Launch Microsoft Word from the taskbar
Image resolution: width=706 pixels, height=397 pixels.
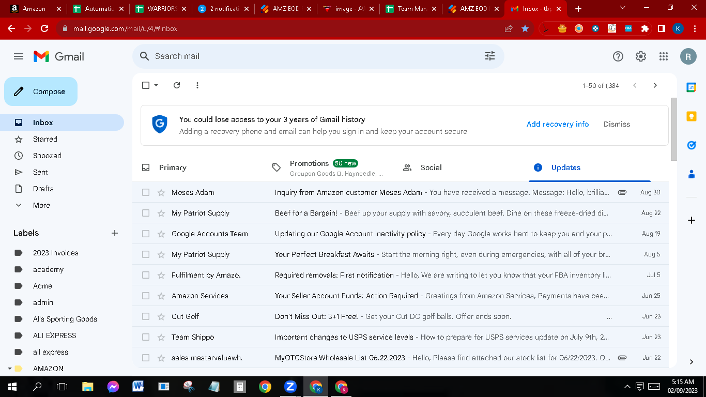click(138, 386)
